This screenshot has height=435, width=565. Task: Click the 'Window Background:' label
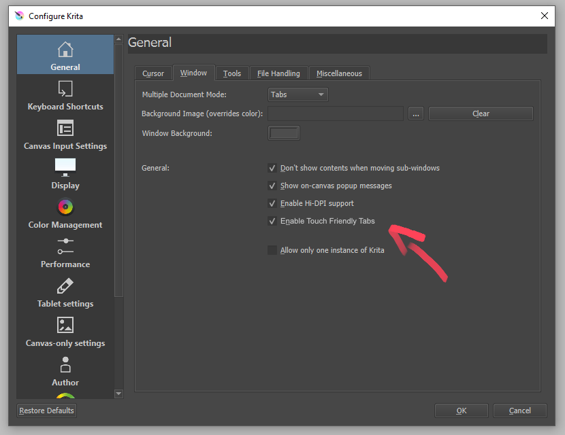(x=177, y=133)
